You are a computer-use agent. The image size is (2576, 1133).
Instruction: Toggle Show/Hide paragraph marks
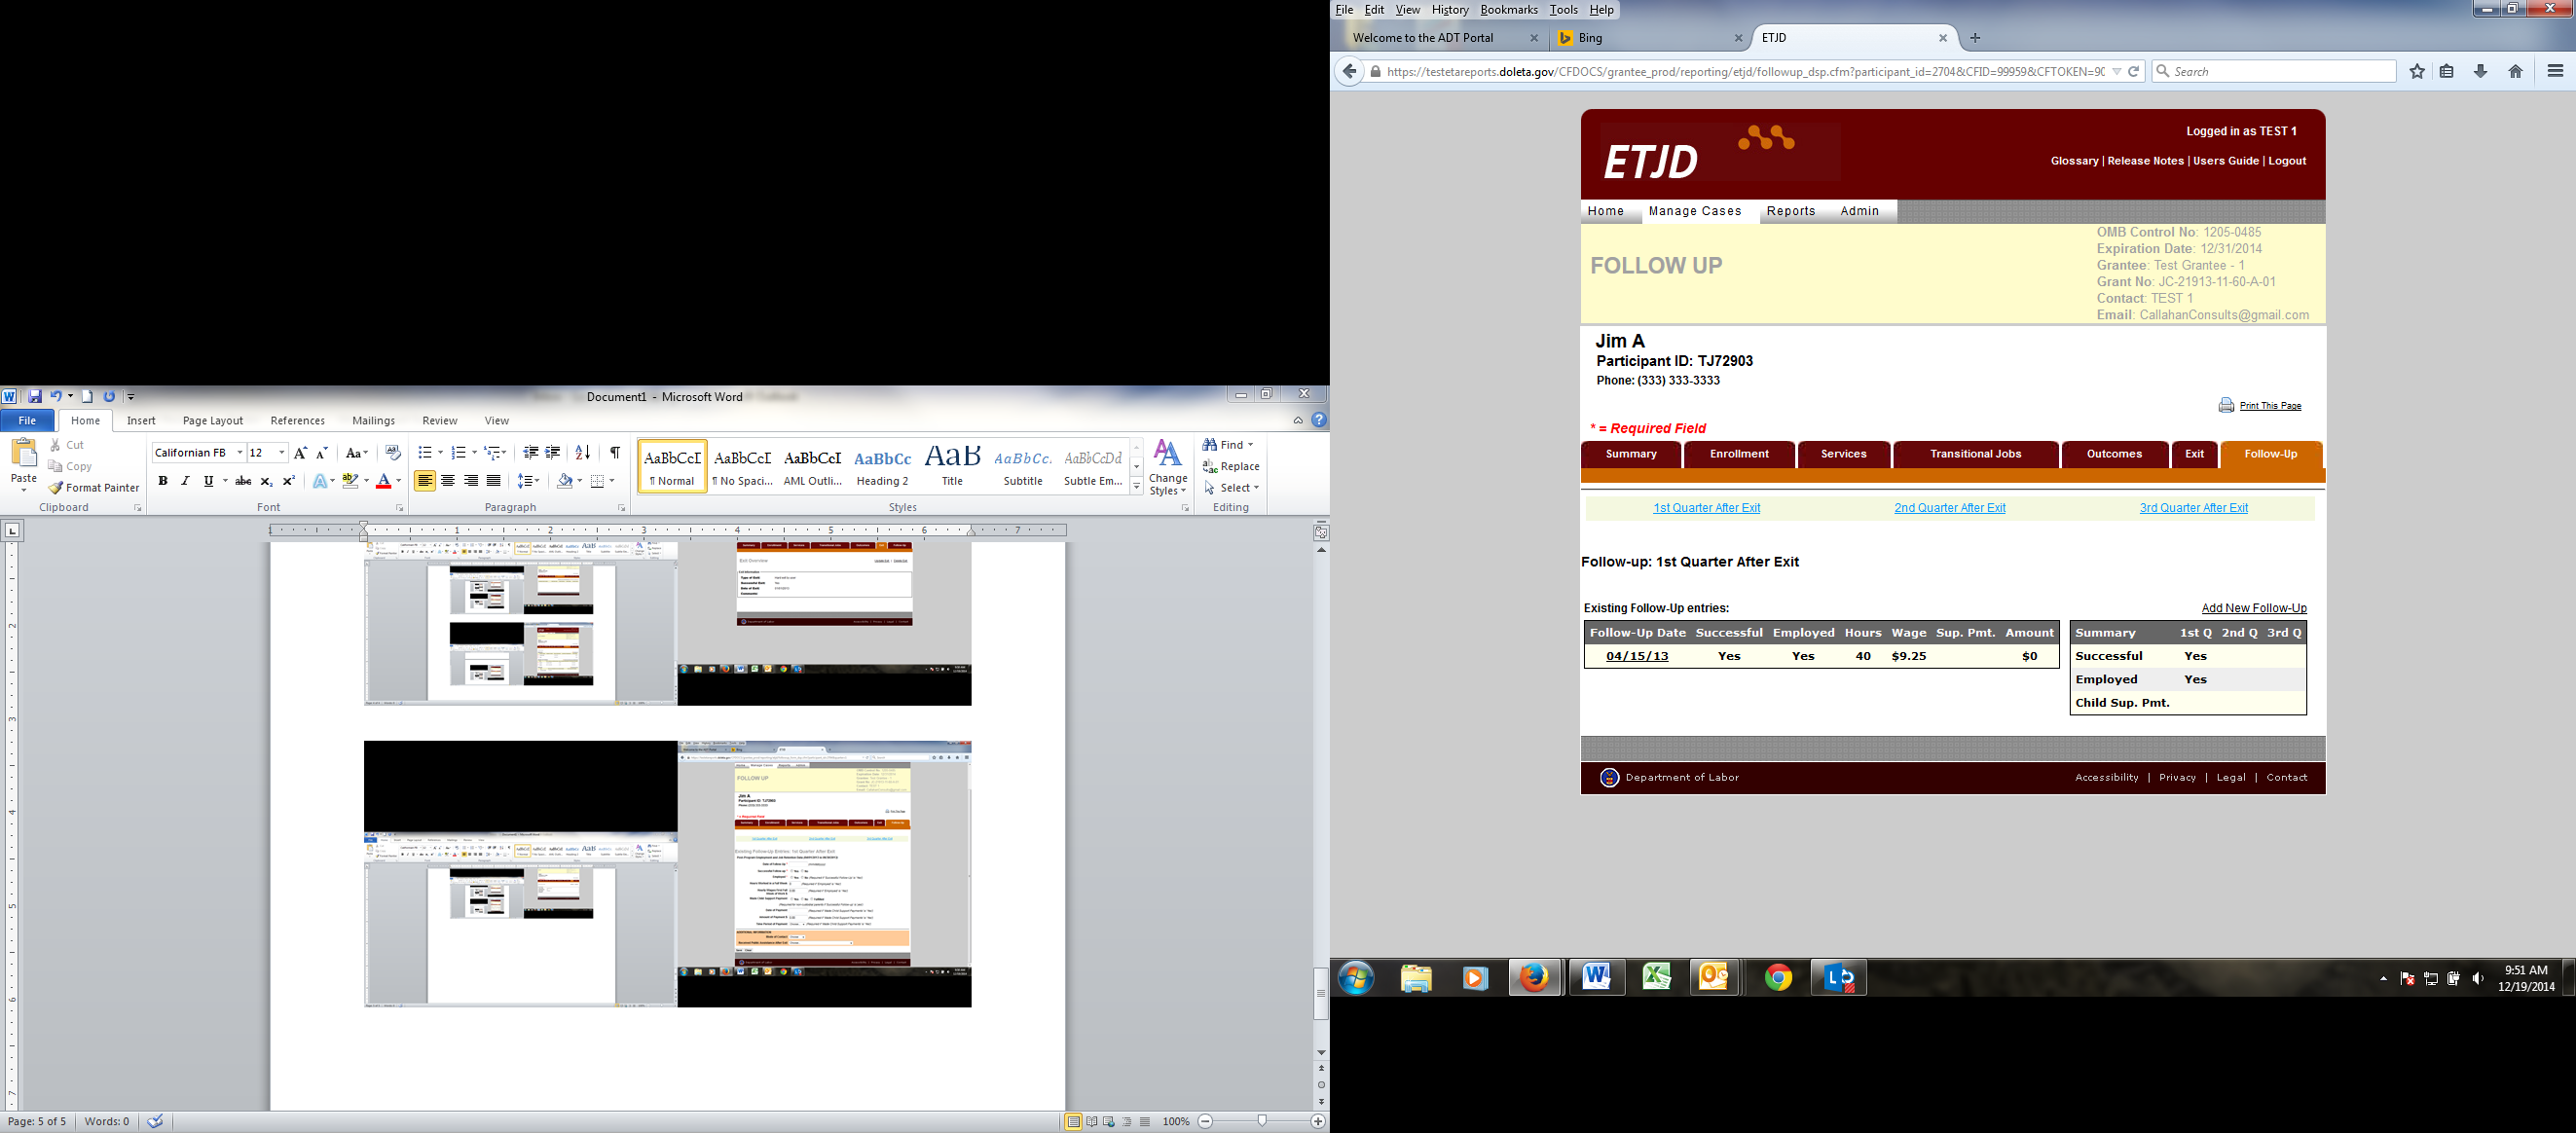tap(615, 453)
